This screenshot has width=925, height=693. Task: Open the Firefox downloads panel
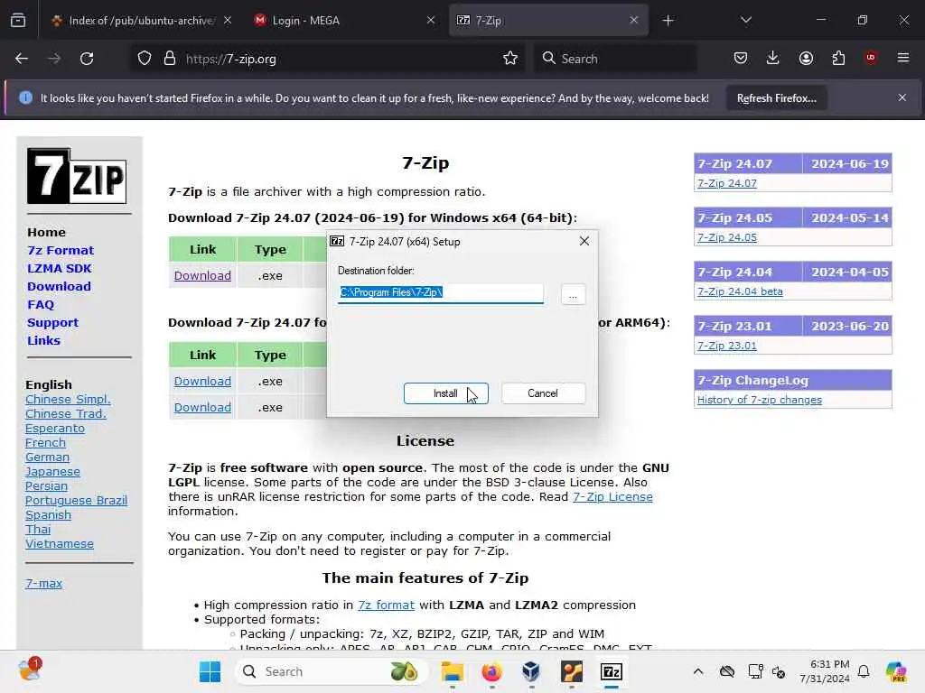point(773,59)
